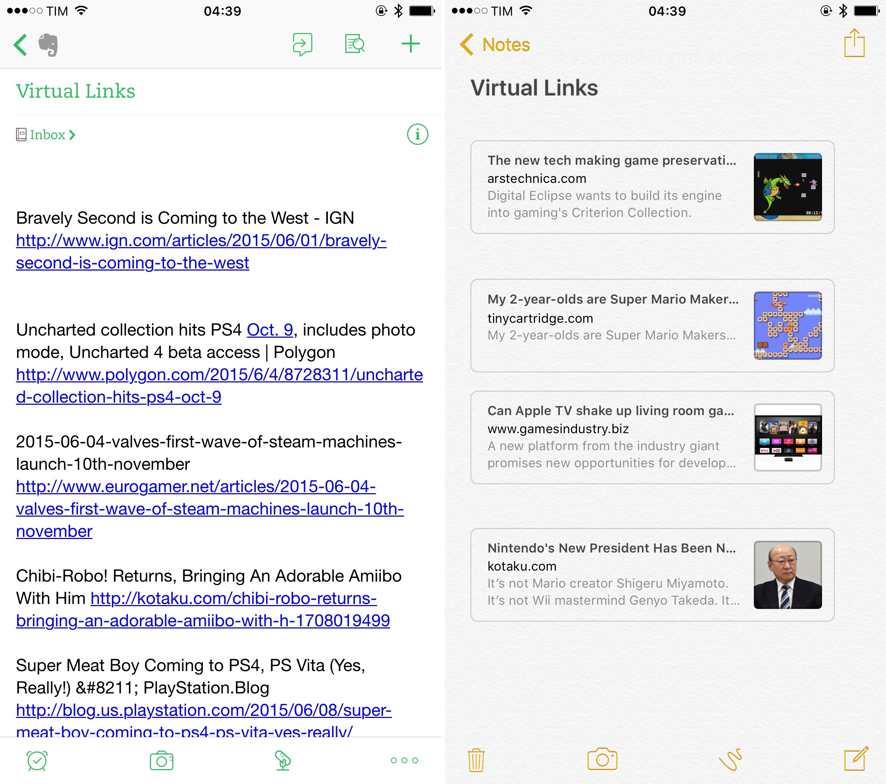This screenshot has width=886, height=784.
Task: Go back to the Notes list
Action: tap(494, 45)
